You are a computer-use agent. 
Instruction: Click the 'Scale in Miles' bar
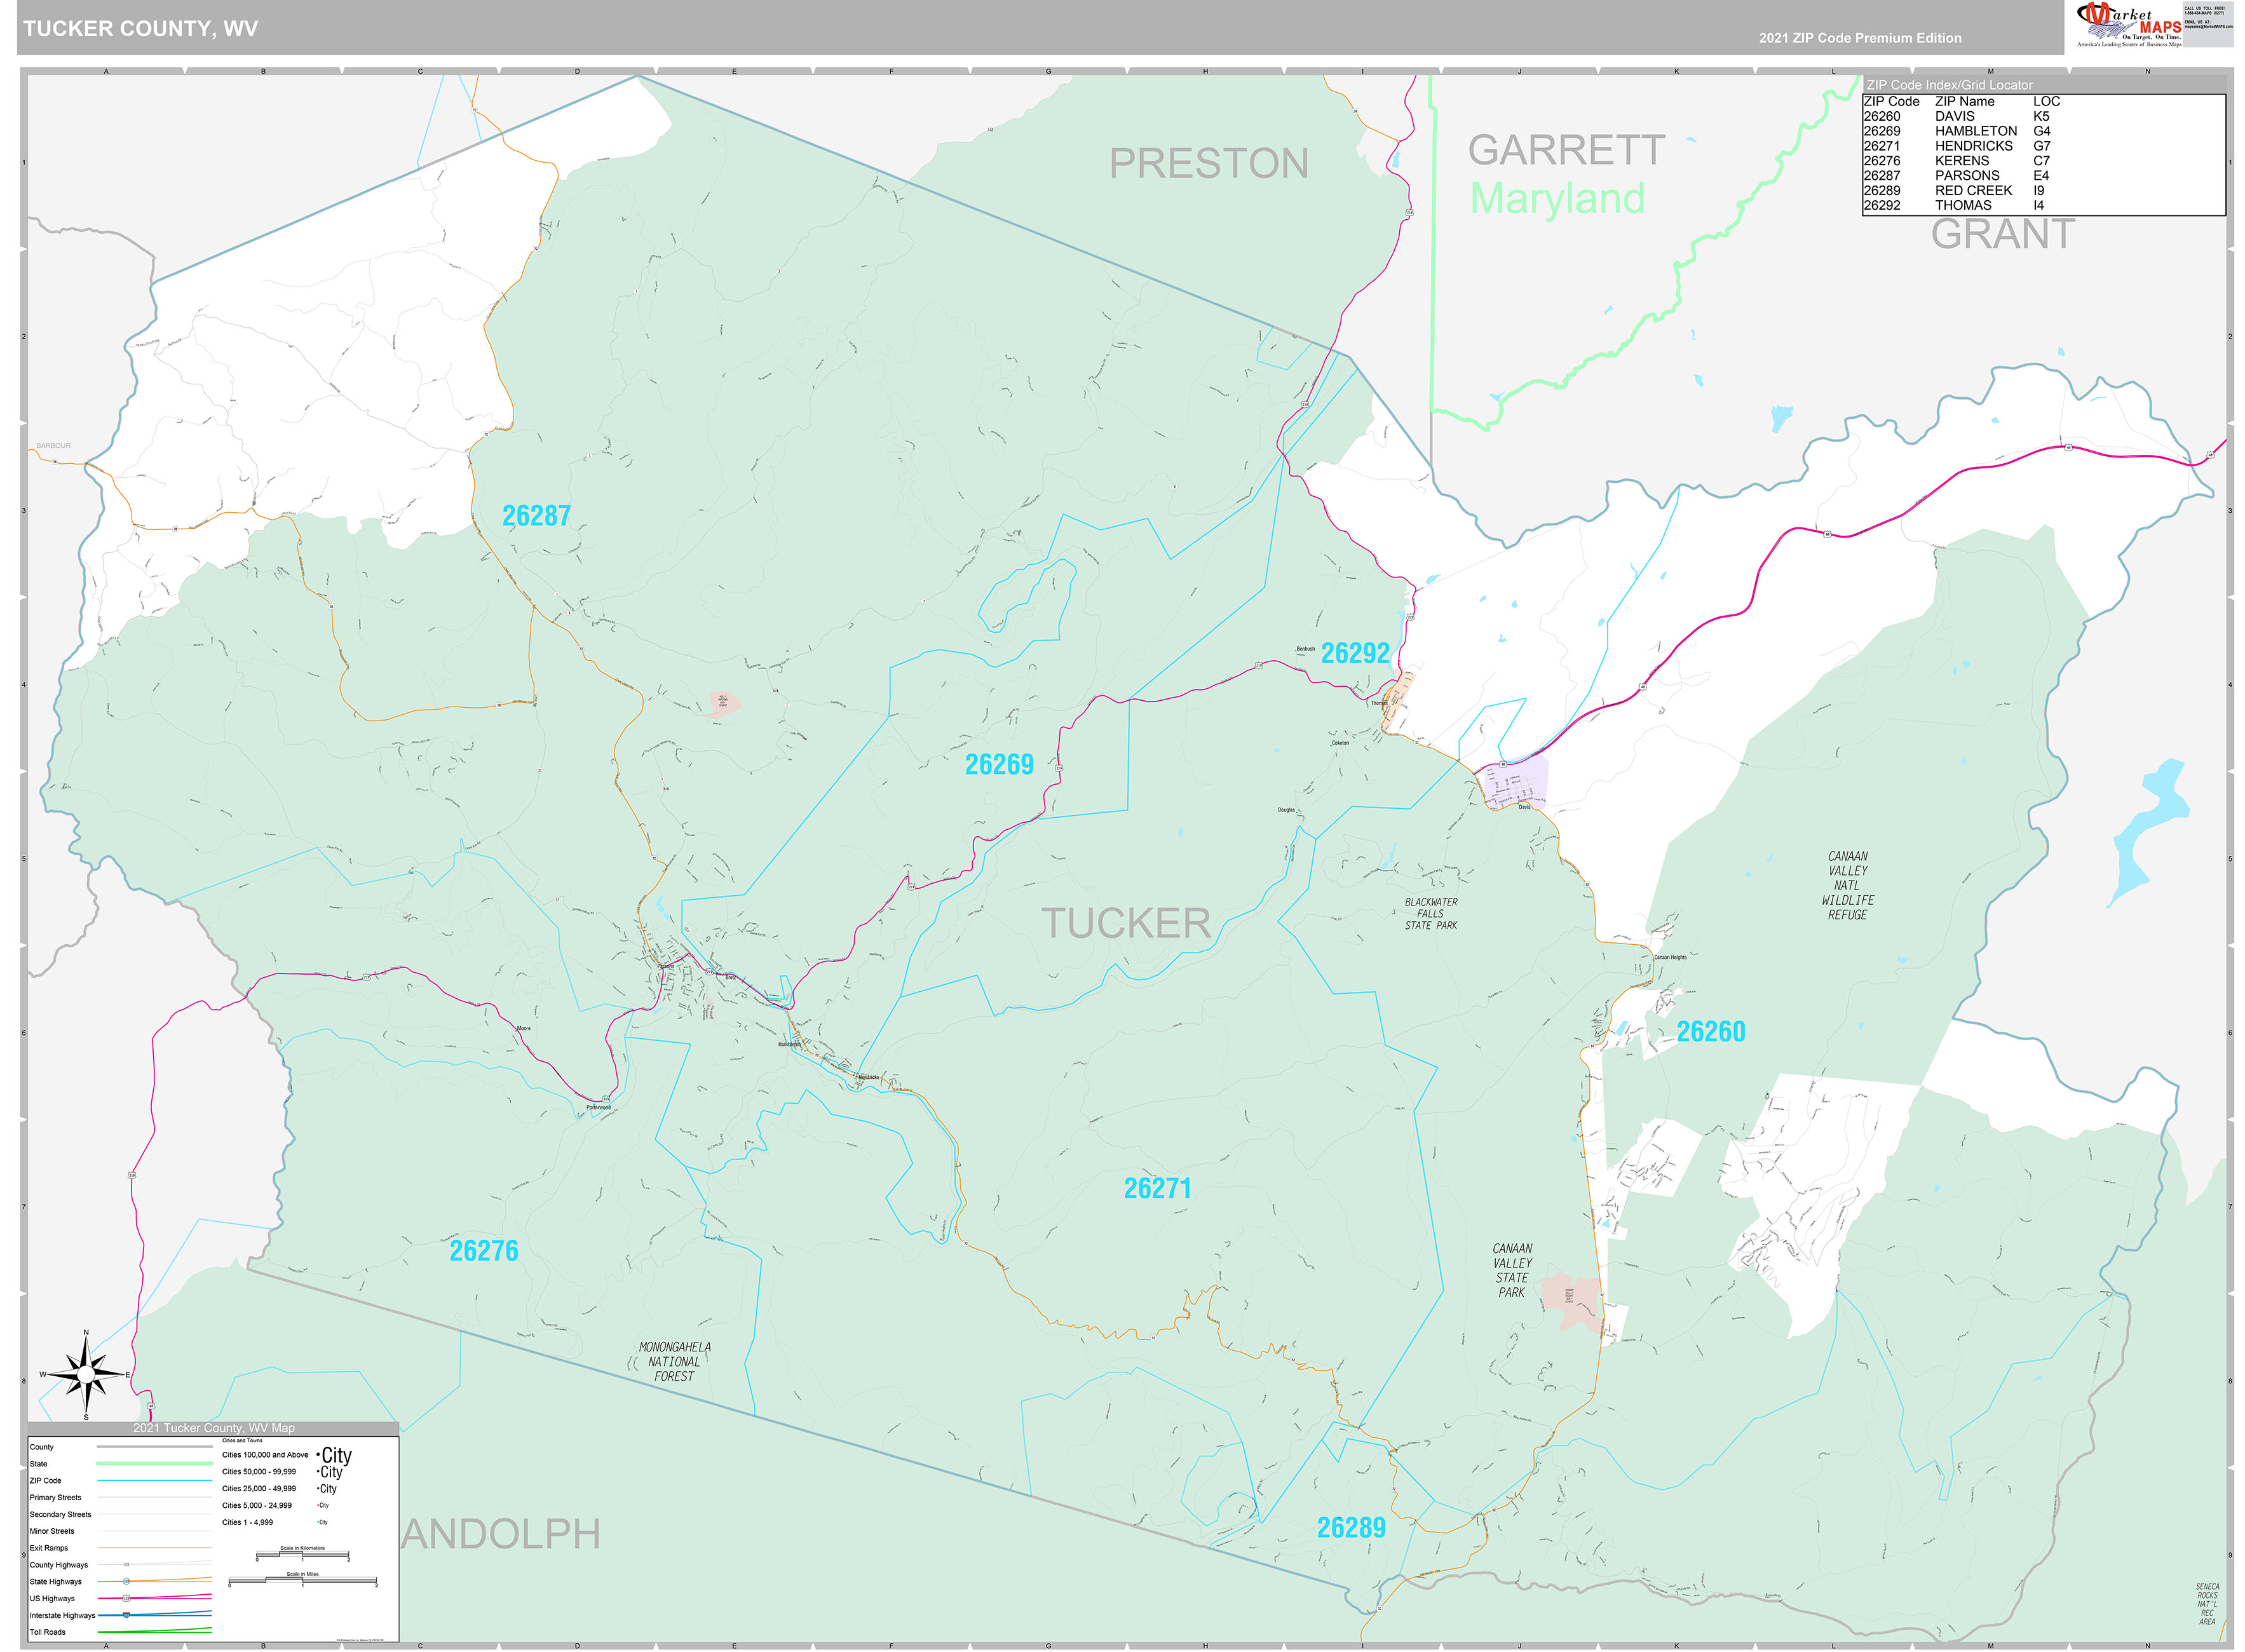302,1580
